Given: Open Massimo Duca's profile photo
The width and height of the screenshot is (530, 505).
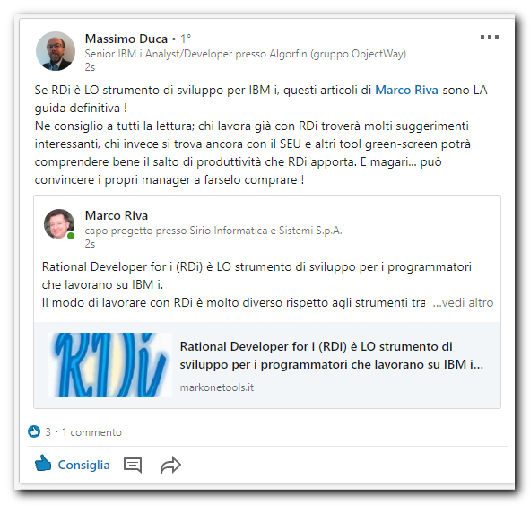Looking at the screenshot, I should click(56, 51).
